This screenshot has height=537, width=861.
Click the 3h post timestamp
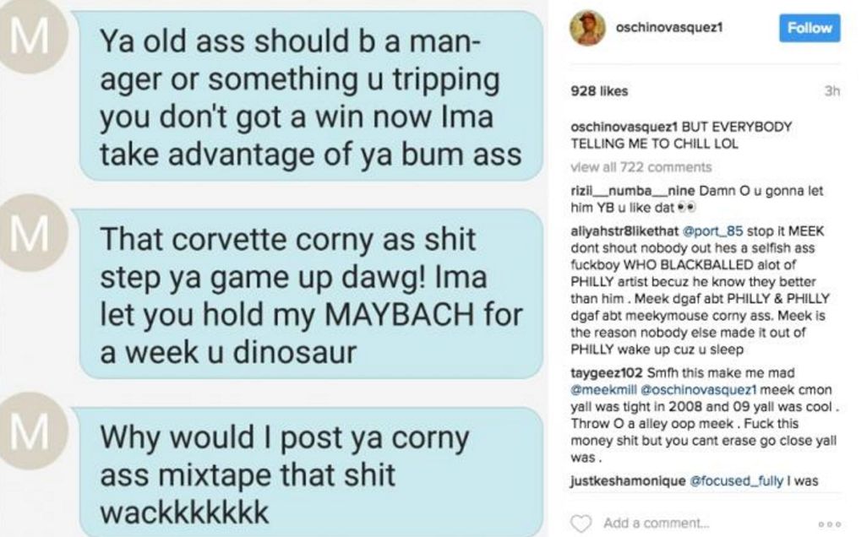pyautogui.click(x=832, y=91)
